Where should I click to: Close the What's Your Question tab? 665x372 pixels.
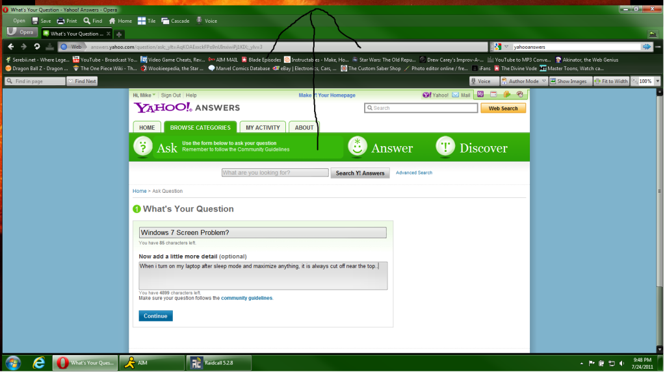coord(109,34)
